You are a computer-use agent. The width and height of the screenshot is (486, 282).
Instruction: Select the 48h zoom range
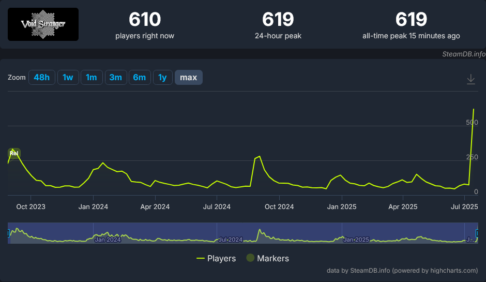click(x=42, y=77)
